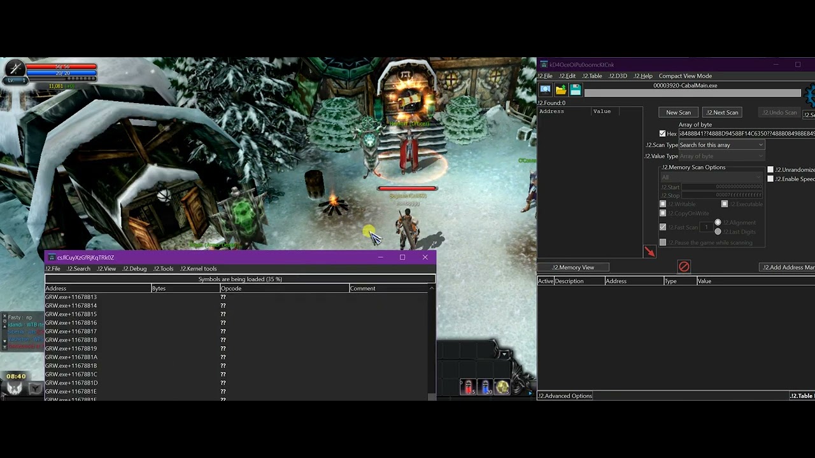Use the blue mana potion quickslot

tap(485, 387)
